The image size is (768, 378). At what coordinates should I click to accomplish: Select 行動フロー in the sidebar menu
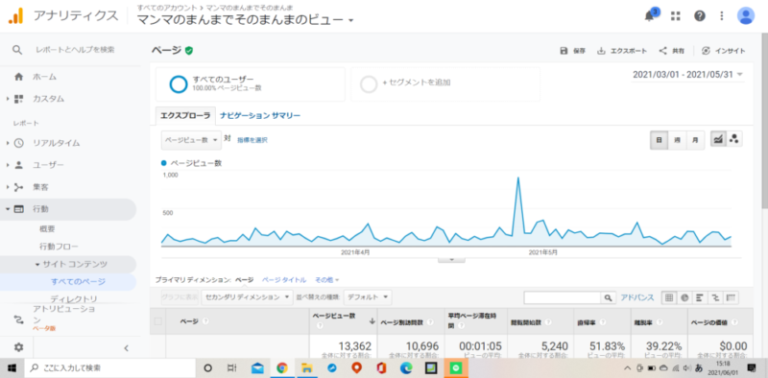(59, 247)
